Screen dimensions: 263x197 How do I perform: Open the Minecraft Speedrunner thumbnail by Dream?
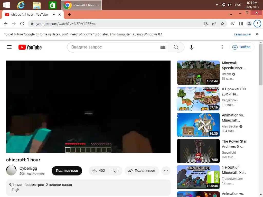(x=198, y=73)
